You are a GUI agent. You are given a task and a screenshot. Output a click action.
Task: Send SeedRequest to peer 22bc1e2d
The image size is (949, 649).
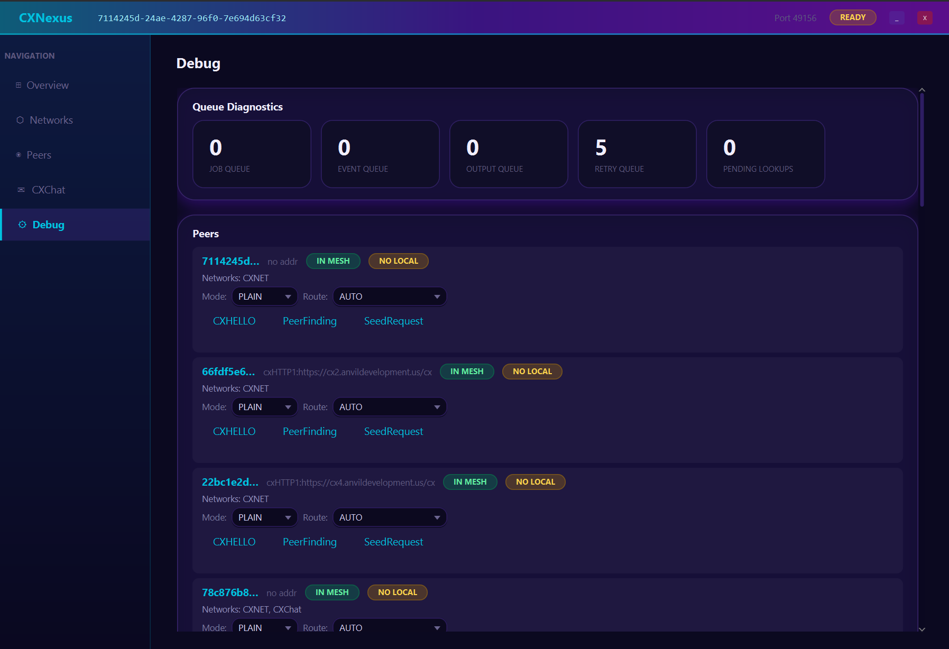point(393,542)
